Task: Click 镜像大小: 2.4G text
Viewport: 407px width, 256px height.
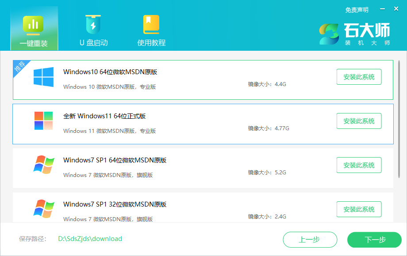Action: [x=267, y=216]
